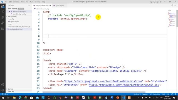The height and width of the screenshot is (100, 178).
Task: Split the editor to the right
Action: pos(172,6)
